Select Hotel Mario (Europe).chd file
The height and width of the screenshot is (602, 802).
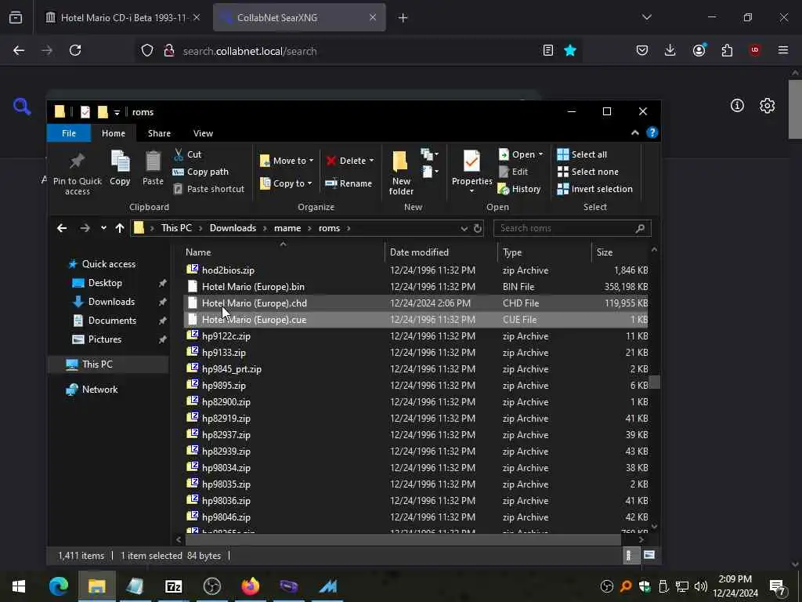[x=416, y=303]
